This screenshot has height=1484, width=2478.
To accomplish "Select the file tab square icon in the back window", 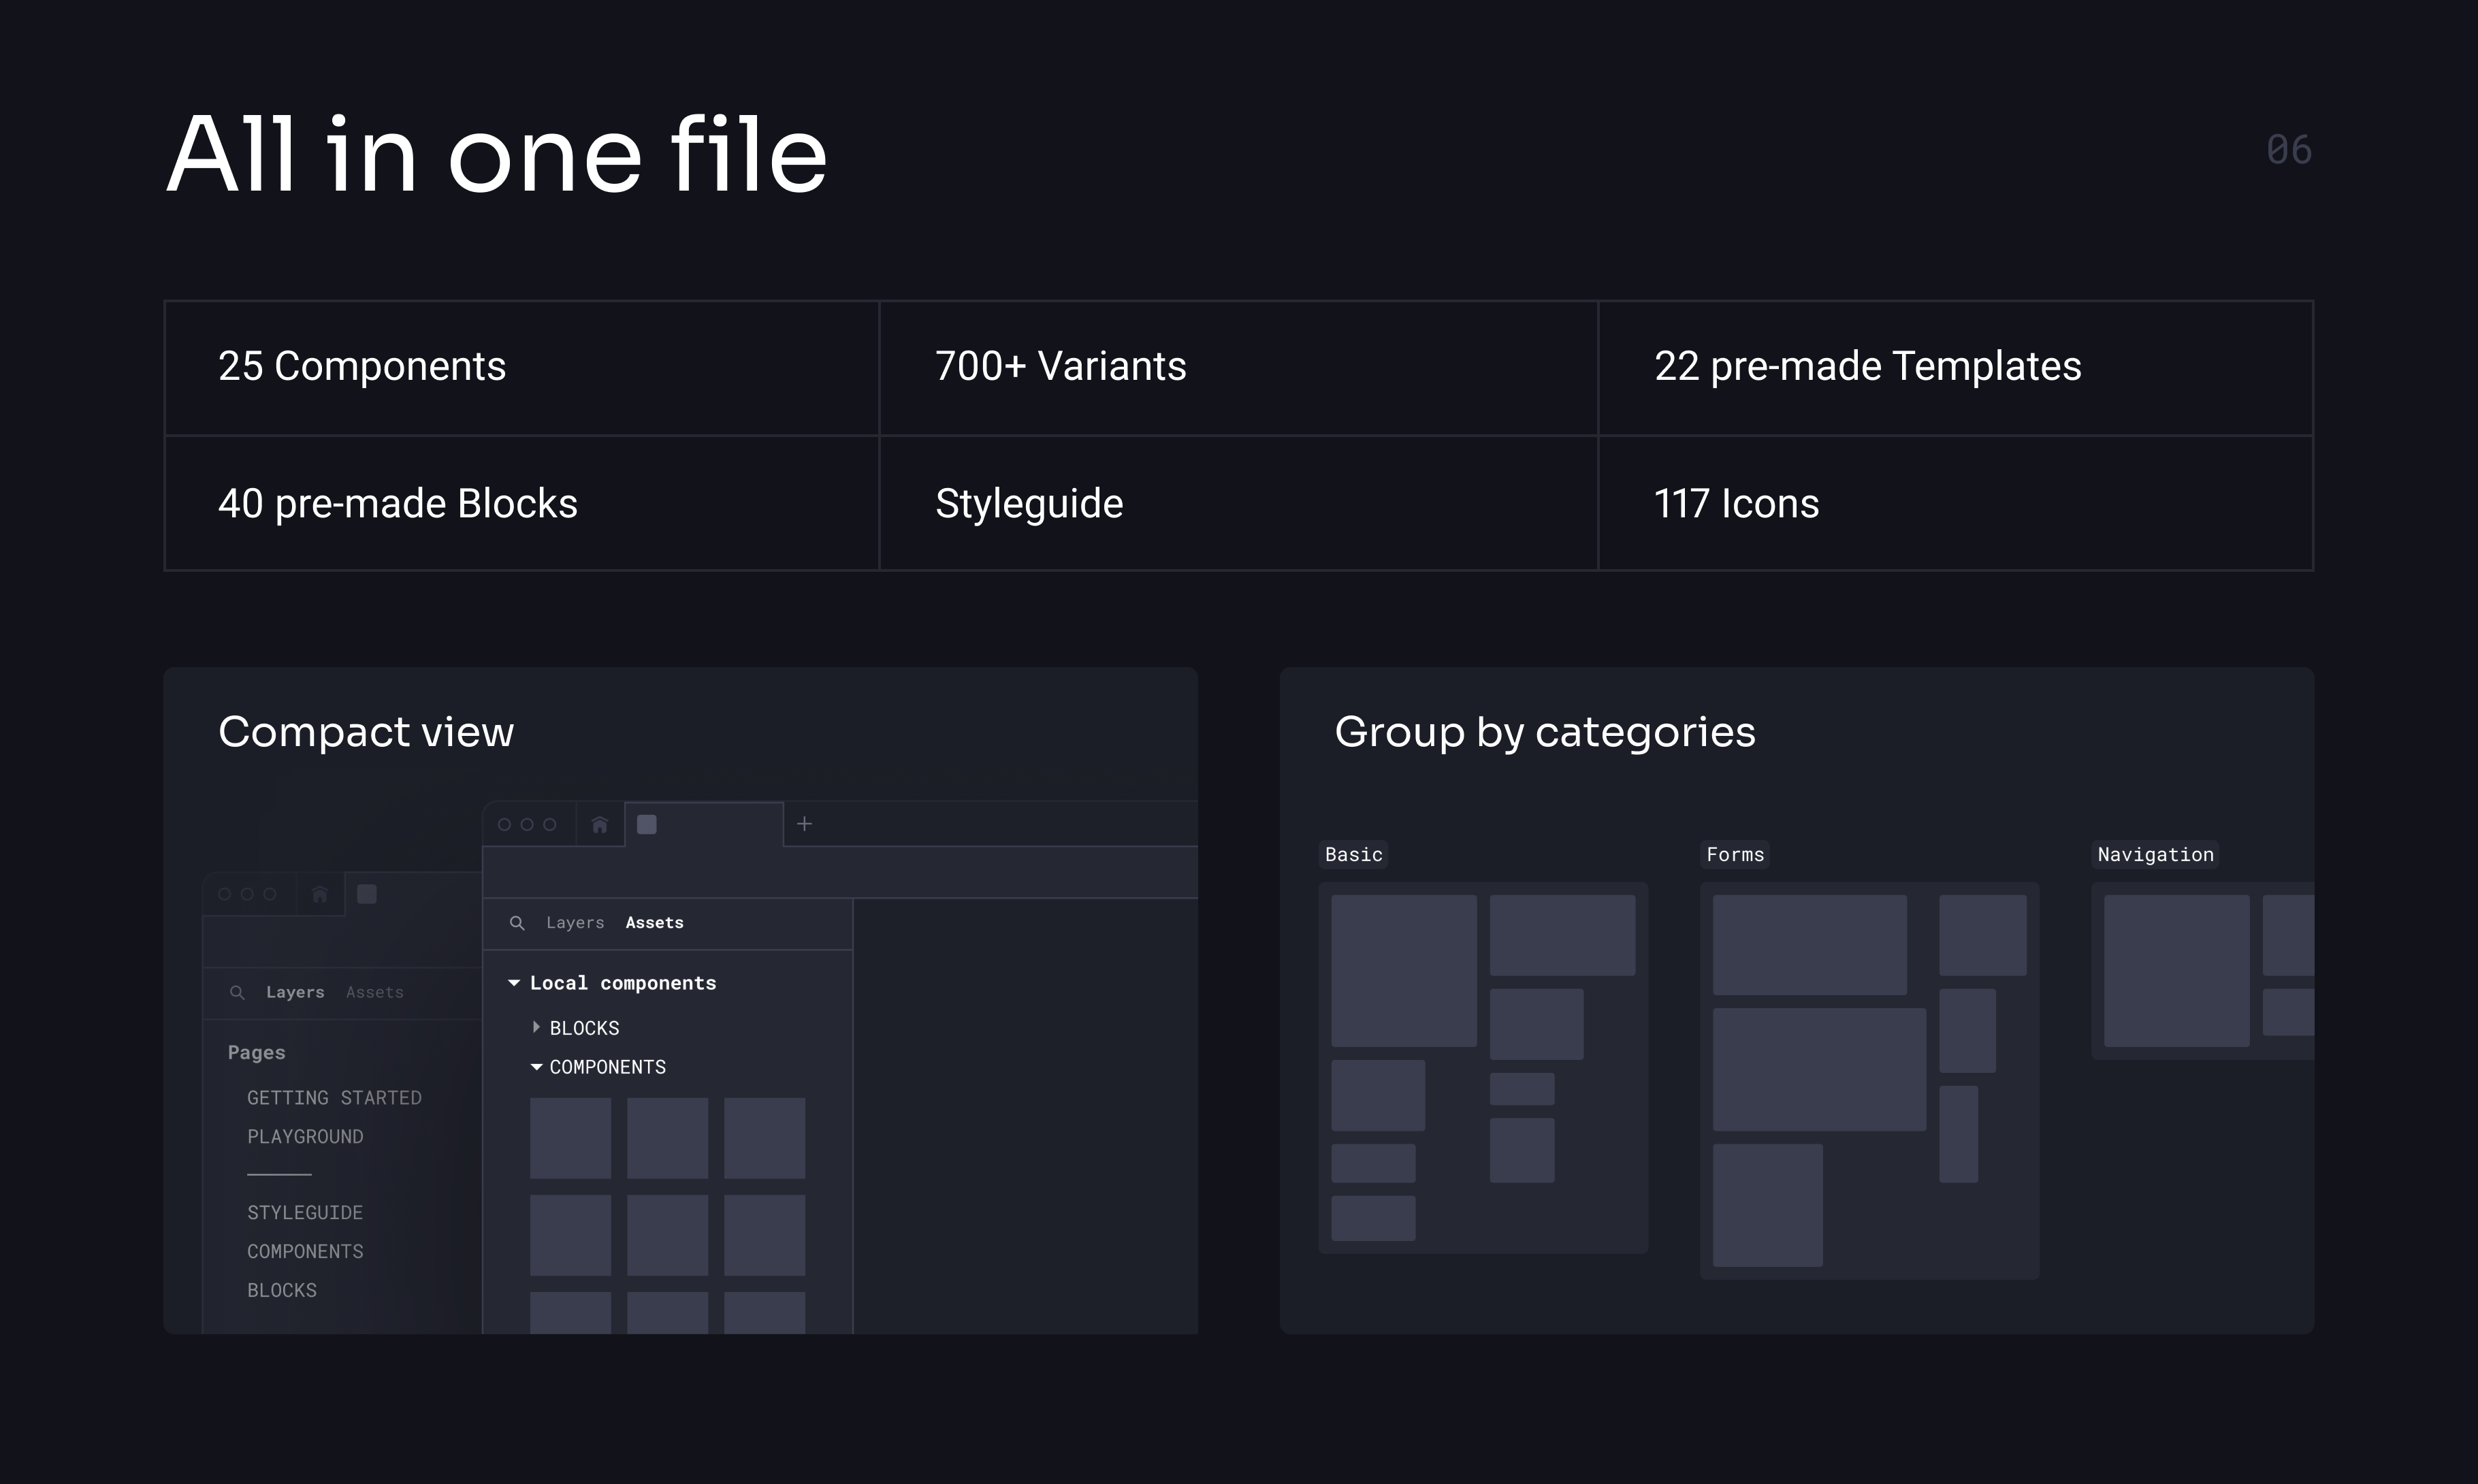I will point(367,894).
